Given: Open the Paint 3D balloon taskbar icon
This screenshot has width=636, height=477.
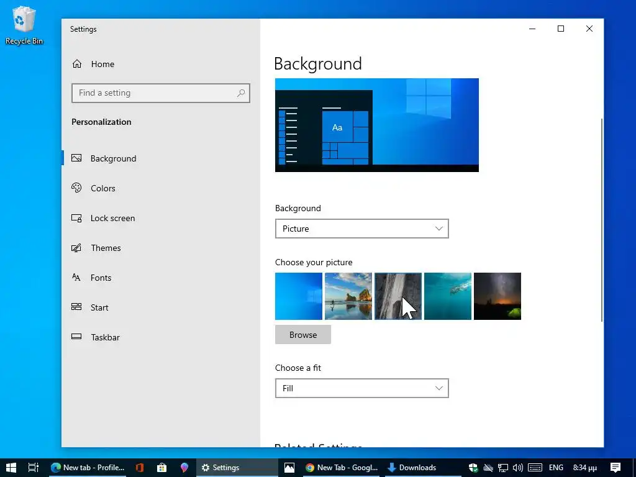Looking at the screenshot, I should point(184,468).
